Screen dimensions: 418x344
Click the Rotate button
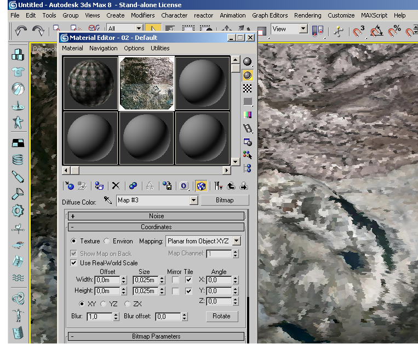pyautogui.click(x=222, y=316)
